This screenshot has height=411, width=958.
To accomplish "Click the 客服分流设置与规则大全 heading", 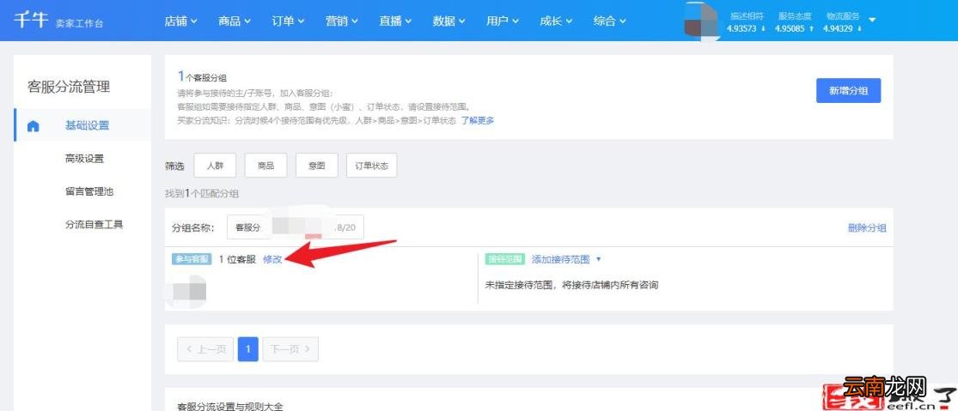I will 230,405.
